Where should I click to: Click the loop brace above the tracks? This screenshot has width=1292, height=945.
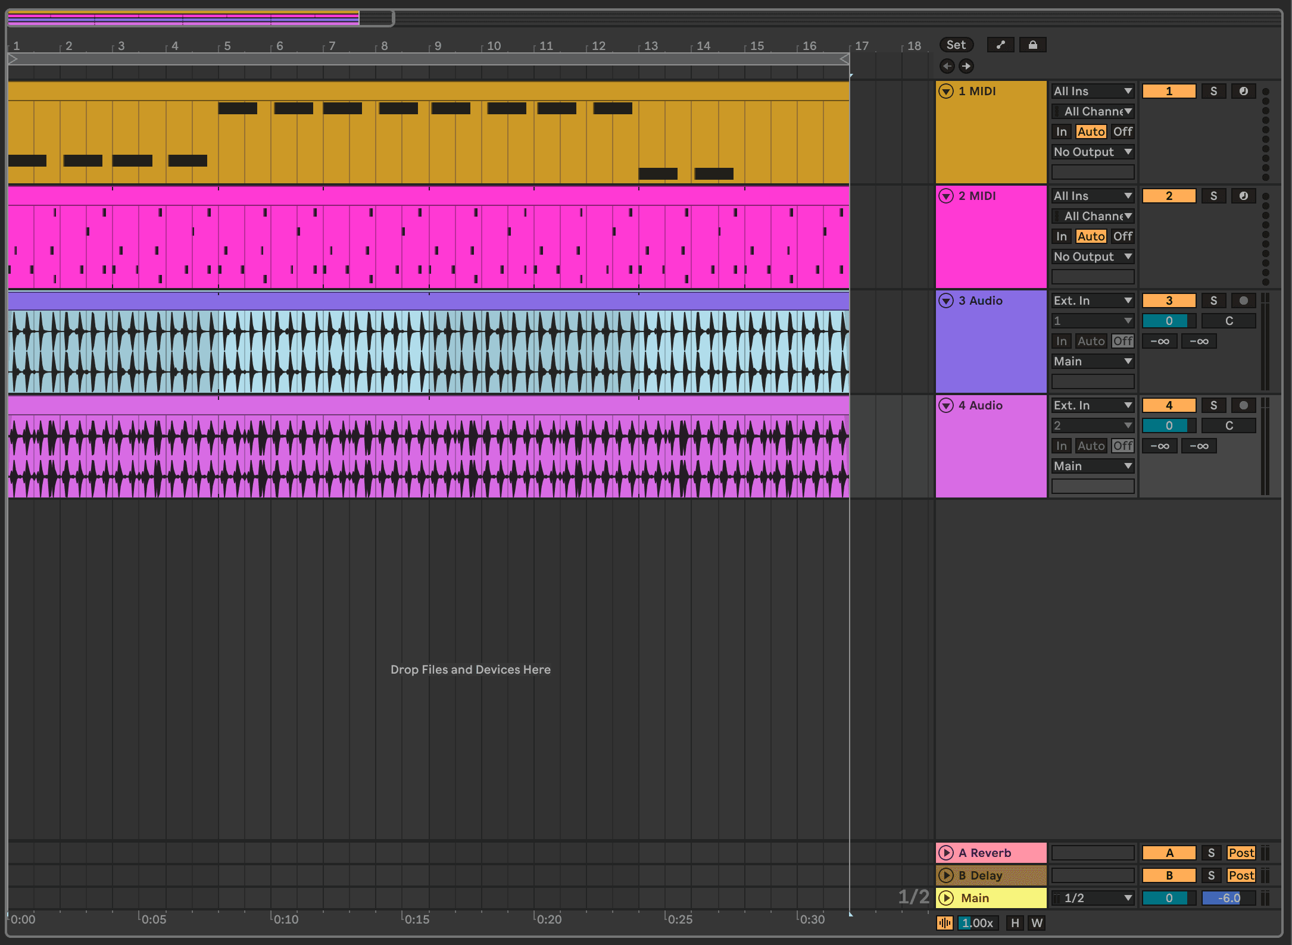click(x=429, y=59)
